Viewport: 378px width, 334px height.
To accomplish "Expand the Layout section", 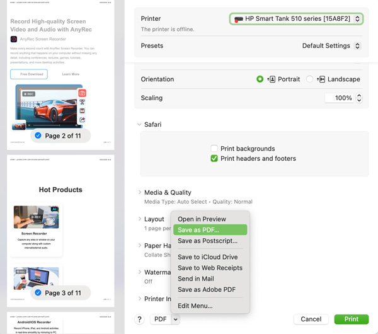I will (x=140, y=219).
